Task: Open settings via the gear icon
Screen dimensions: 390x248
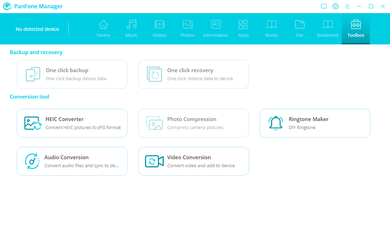Action: tap(336, 6)
